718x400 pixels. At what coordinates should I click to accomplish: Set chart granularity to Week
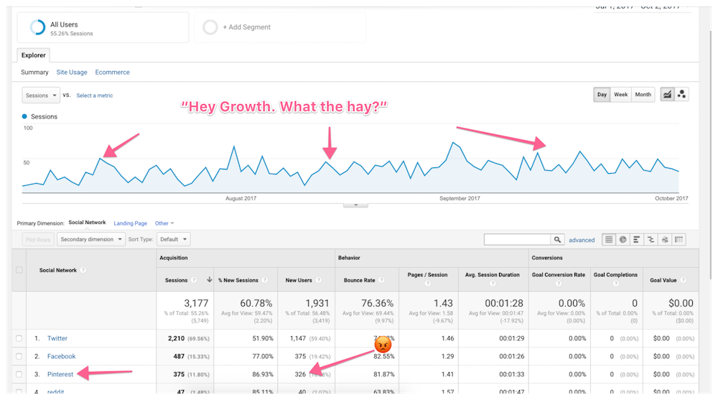click(621, 94)
